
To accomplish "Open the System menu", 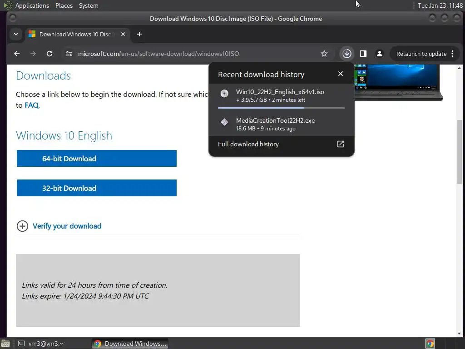I will point(89,5).
